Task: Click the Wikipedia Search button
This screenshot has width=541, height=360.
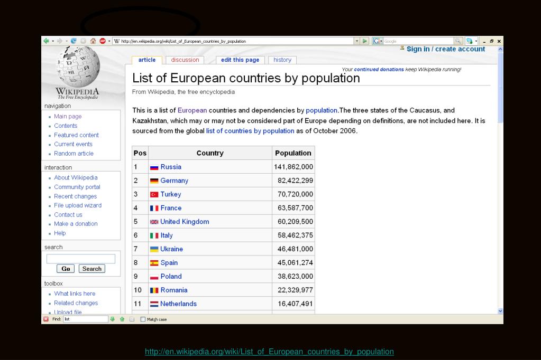Action: (92, 269)
